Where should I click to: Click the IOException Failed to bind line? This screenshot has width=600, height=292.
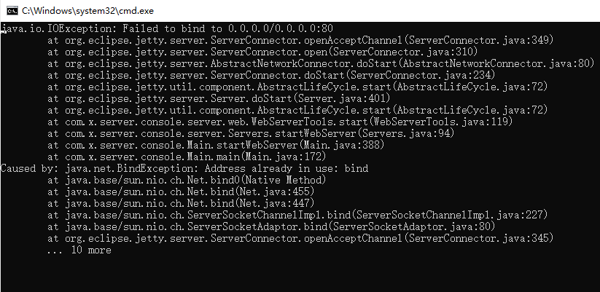167,28
